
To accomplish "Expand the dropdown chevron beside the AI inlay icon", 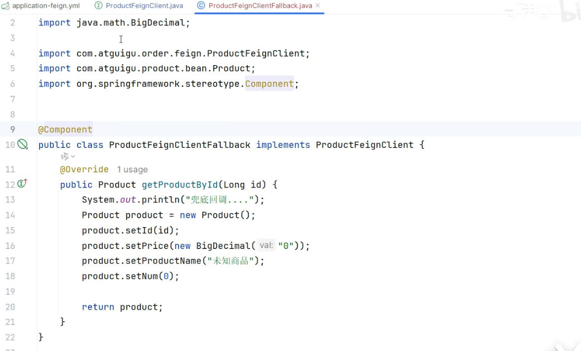I will 73,156.
